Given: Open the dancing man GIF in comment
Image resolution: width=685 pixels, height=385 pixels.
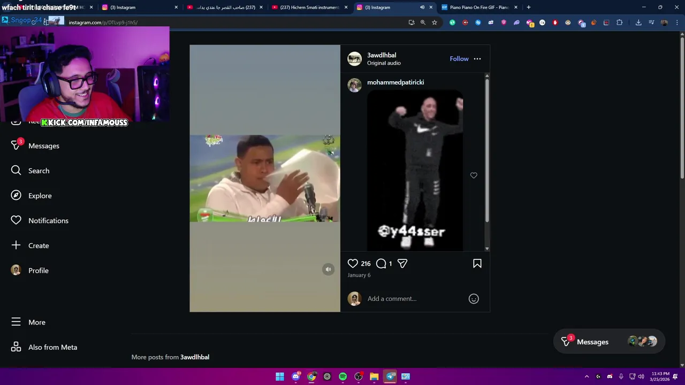Looking at the screenshot, I should coord(415,170).
